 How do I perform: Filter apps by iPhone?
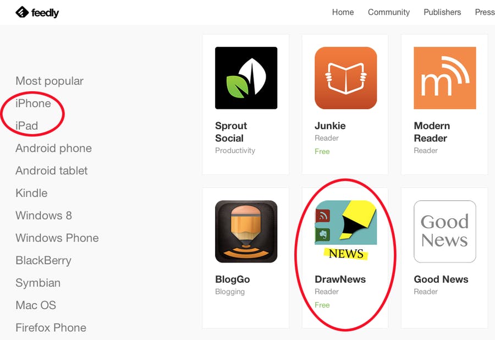33,103
